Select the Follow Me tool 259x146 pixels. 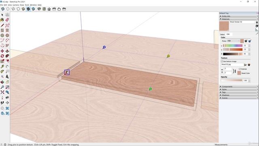tap(7, 56)
